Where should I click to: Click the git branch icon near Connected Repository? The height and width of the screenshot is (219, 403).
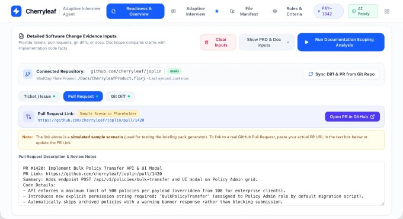pyautogui.click(x=28, y=74)
